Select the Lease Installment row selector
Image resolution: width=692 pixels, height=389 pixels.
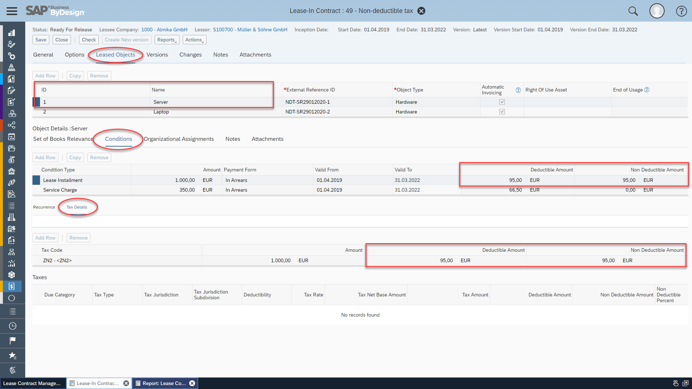tap(36, 180)
